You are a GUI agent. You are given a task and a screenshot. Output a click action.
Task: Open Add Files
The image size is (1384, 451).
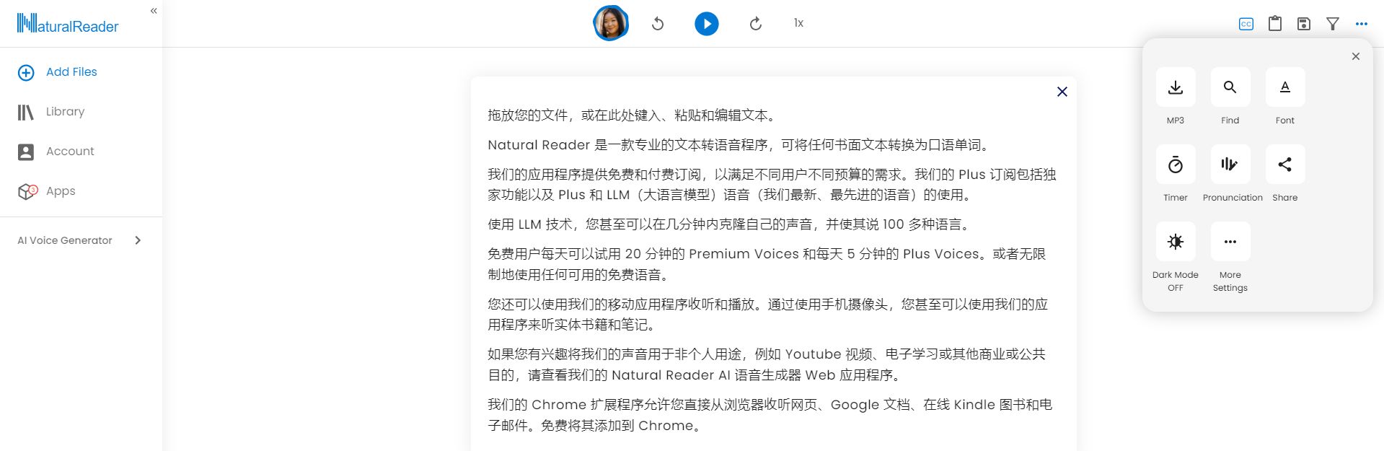click(71, 72)
